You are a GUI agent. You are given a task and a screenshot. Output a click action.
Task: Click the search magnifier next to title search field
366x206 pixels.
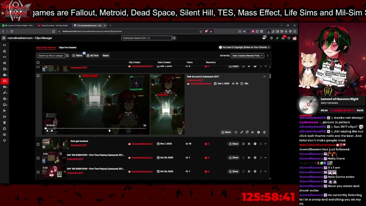pyautogui.click(x=67, y=56)
